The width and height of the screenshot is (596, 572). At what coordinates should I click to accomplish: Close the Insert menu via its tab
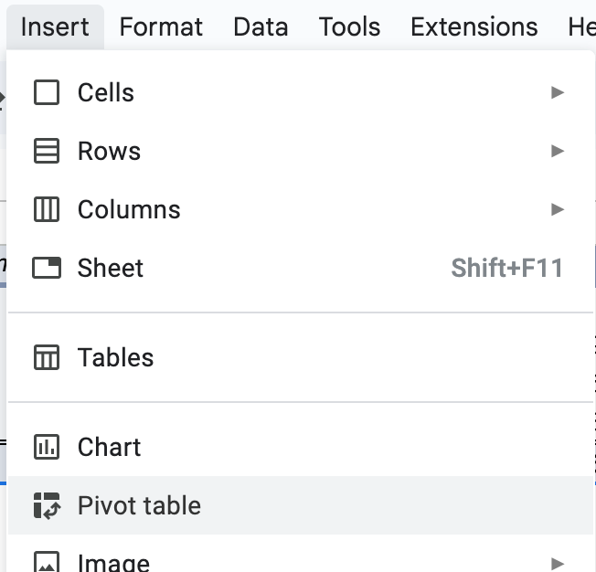click(x=55, y=26)
